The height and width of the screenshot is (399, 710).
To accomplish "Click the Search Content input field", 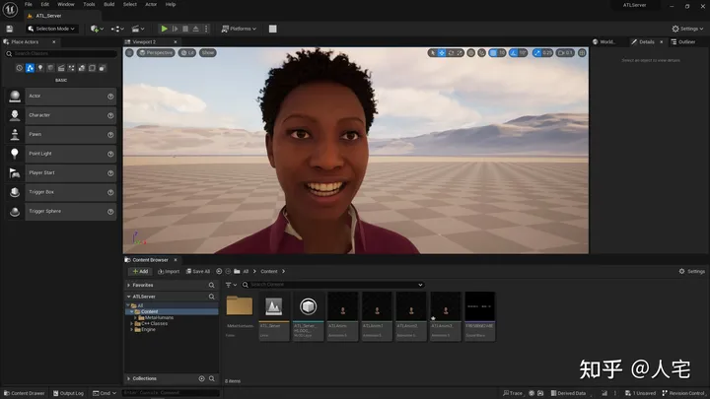I will 333,285.
